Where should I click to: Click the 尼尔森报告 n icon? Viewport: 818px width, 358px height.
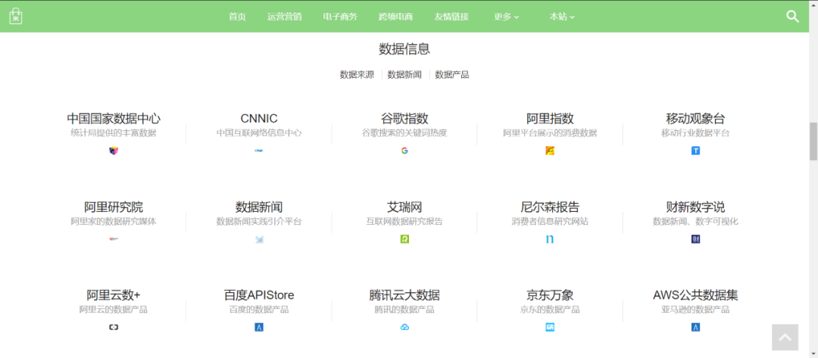point(550,239)
